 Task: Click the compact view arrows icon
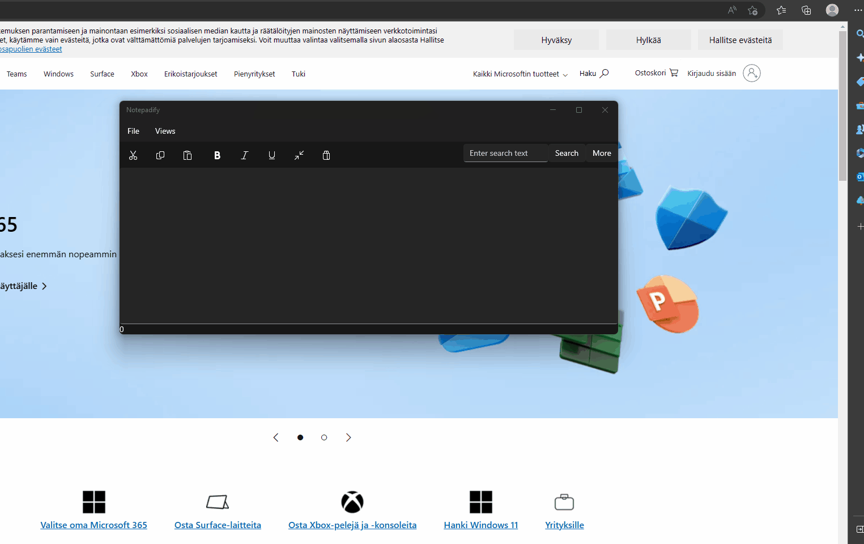[299, 155]
